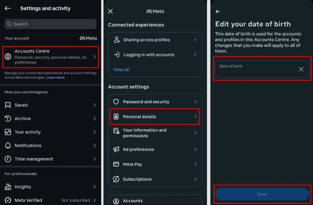Tap the Archive clock icon
The image size is (313, 205).
click(x=8, y=119)
